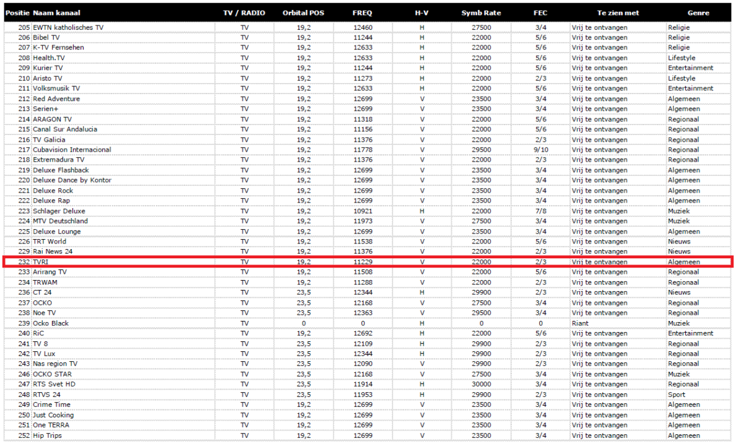Image resolution: width=736 pixels, height=446 pixels.
Task: Select the Hip Trips channel name
Action: 47,435
